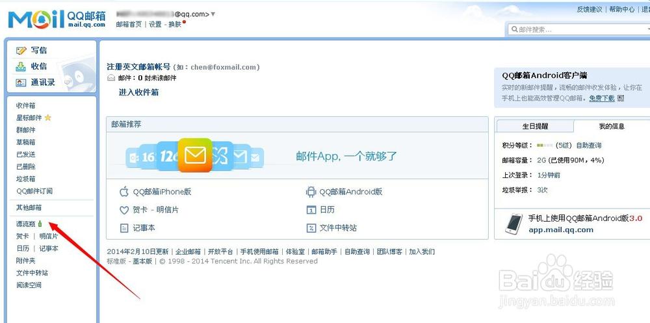650x323 pixels.
Task: Open 阅读空间 in sidebar
Action: point(29,285)
